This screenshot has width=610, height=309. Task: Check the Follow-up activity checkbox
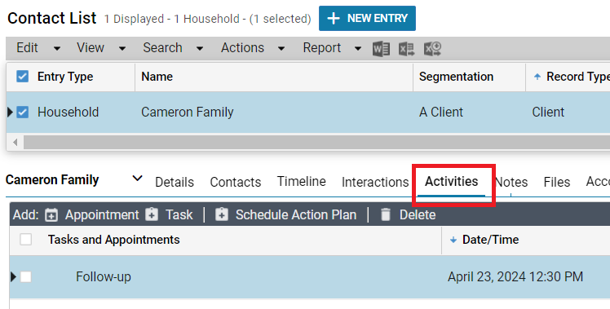26,277
